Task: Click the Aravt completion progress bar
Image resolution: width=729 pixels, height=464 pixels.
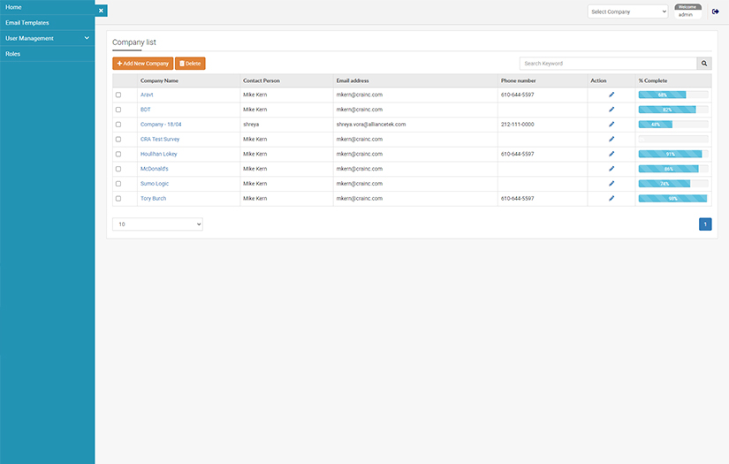Action: (672, 95)
